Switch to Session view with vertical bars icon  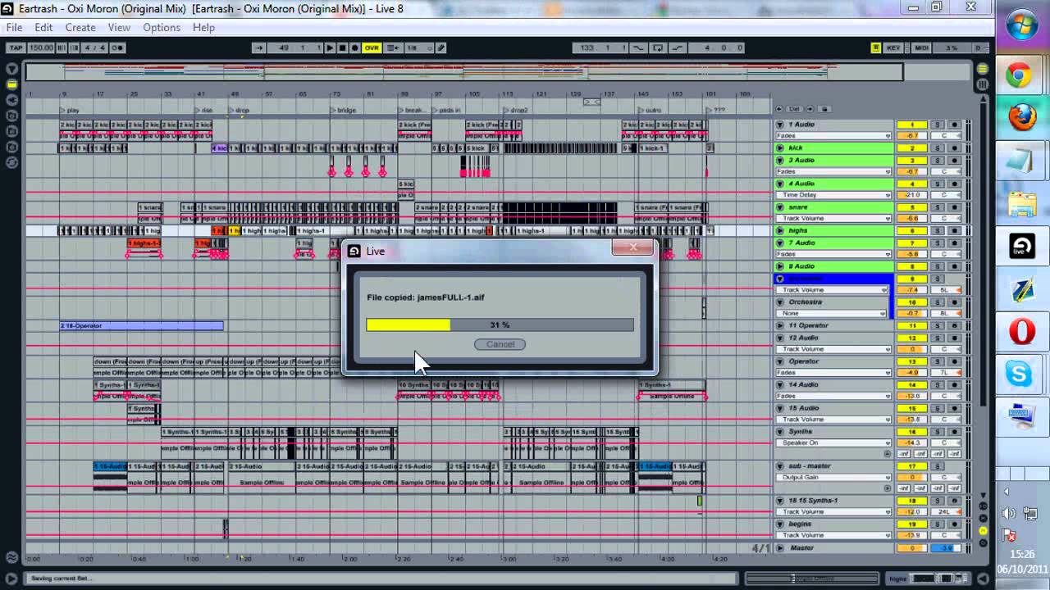(982, 84)
